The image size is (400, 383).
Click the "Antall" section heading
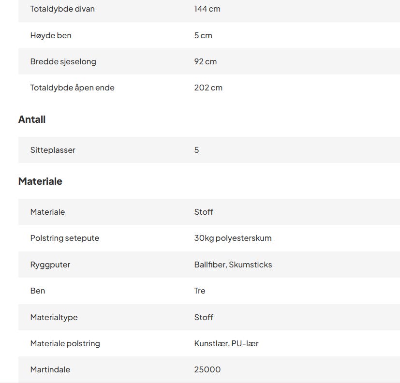click(32, 119)
